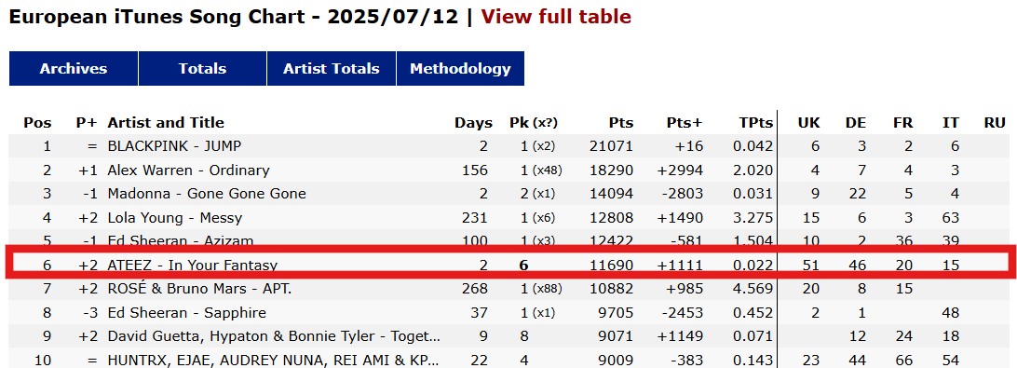Open the Methodology tab
Image resolution: width=1017 pixels, height=368 pixels.
[x=460, y=69]
